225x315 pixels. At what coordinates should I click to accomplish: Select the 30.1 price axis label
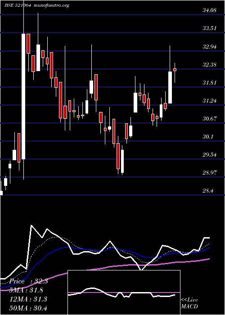(x=208, y=137)
